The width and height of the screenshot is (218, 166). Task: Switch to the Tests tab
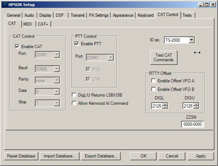[187, 15]
